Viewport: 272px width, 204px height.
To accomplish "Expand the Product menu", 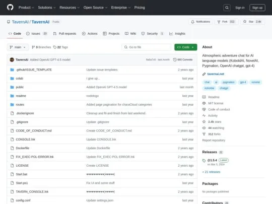I will click(x=26, y=8).
